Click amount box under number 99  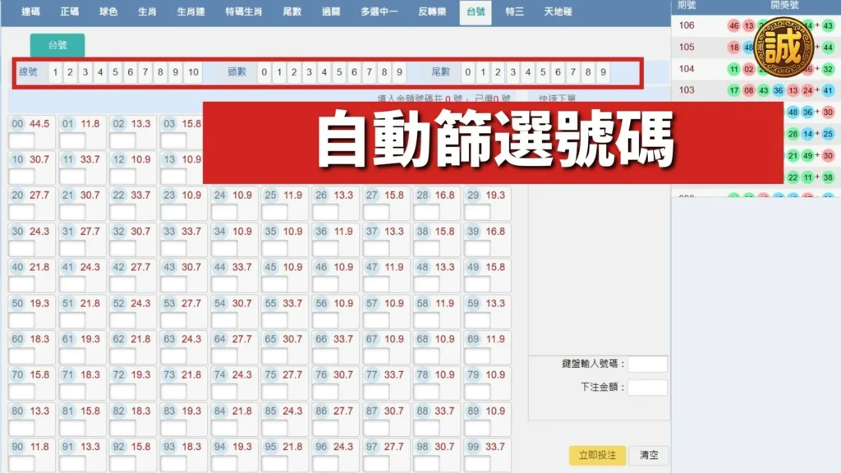pyautogui.click(x=477, y=465)
